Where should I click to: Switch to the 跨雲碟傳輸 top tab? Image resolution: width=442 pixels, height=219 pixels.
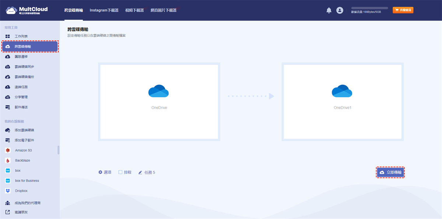click(74, 10)
